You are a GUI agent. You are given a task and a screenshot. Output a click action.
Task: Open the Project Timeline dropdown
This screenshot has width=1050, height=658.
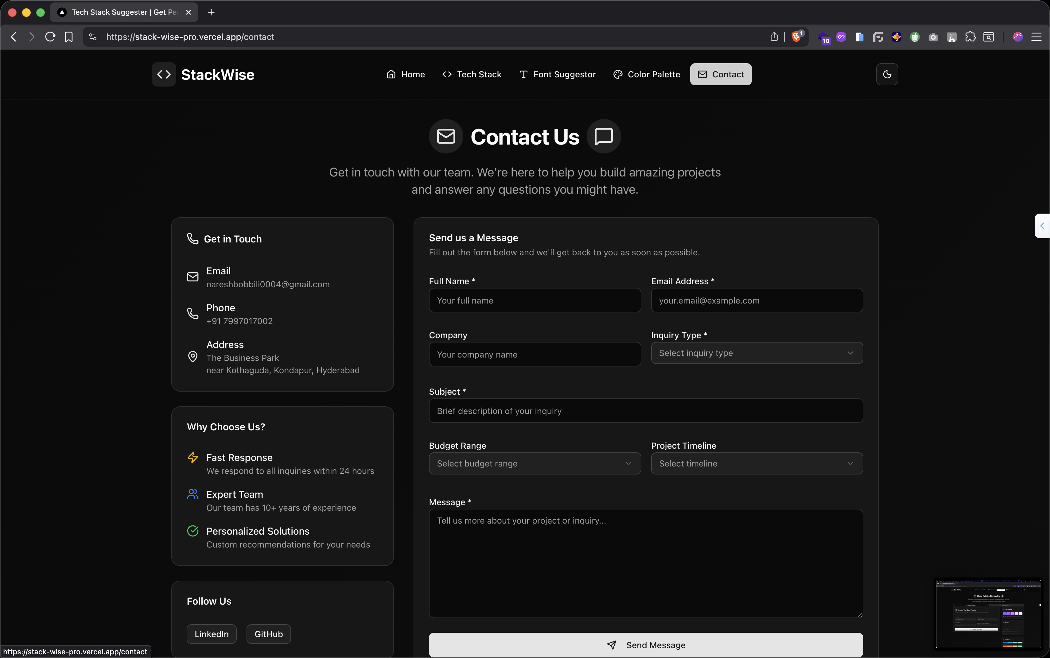[x=756, y=463]
